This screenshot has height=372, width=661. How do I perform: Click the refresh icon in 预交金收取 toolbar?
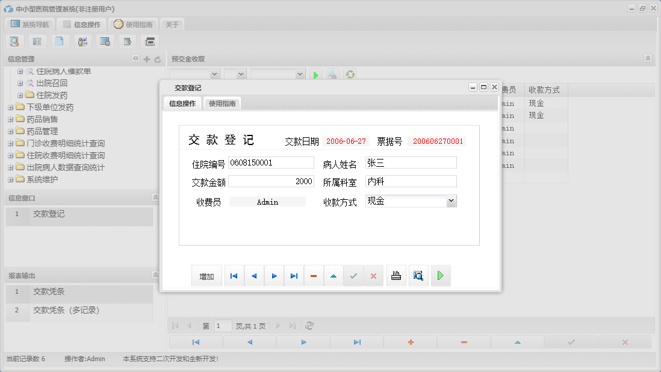click(350, 74)
